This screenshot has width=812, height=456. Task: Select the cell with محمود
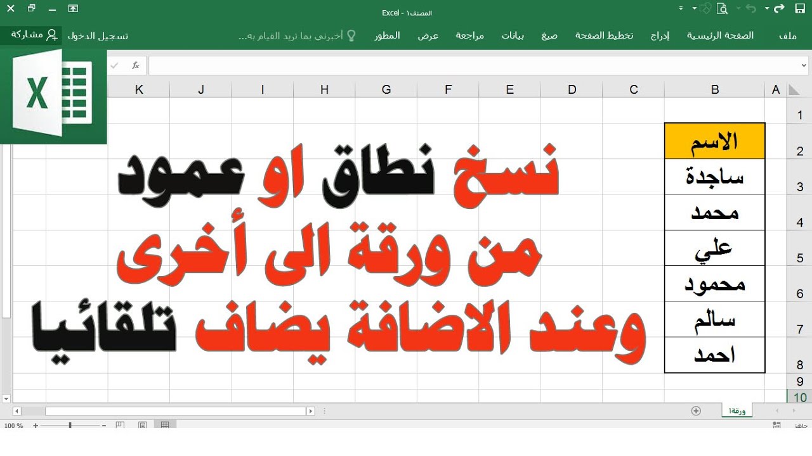click(x=715, y=284)
